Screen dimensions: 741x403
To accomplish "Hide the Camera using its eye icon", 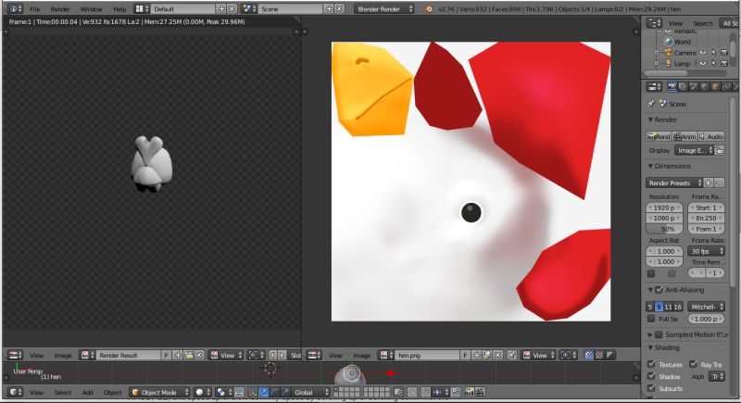I will [703, 53].
